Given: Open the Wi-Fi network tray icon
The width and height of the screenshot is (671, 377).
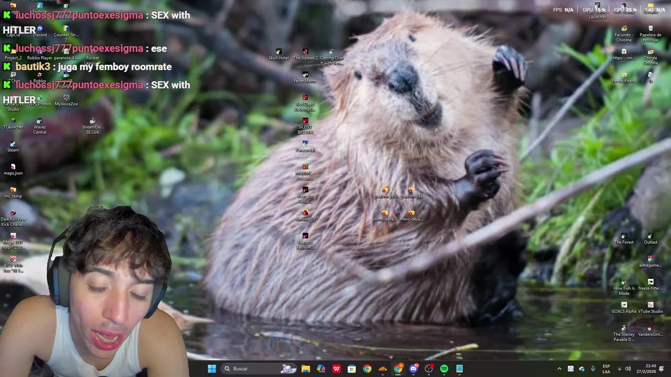Looking at the screenshot, I should click(619, 369).
